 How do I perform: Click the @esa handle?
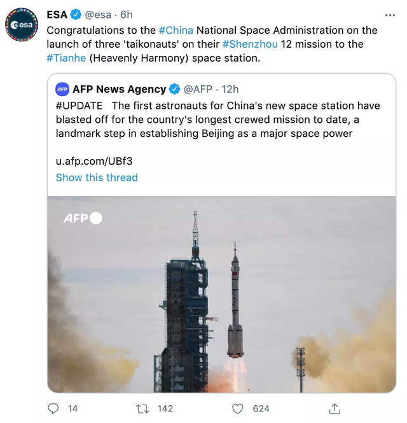tap(100, 15)
